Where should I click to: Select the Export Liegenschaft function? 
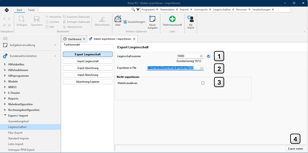pyautogui.click(x=88, y=54)
